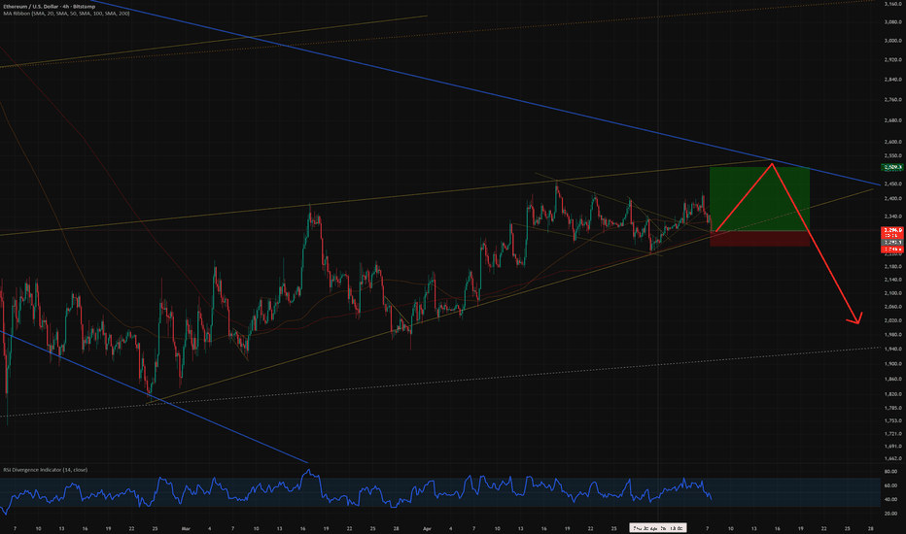Select the 'Mar' marker on the time axis
The width and height of the screenshot is (906, 534).
click(x=186, y=528)
